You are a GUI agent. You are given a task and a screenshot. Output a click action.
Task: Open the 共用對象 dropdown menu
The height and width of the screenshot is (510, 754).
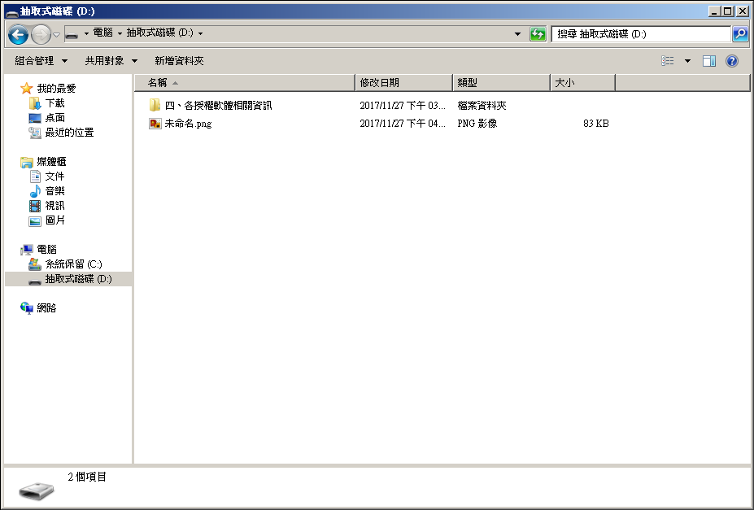coord(111,61)
